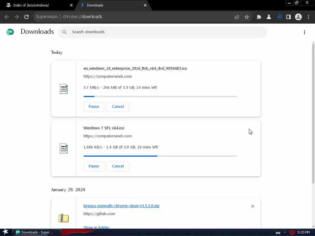This screenshot has height=236, width=315.
Task: Close the Index of /isos/windows/ tab
Action: coord(71,5)
